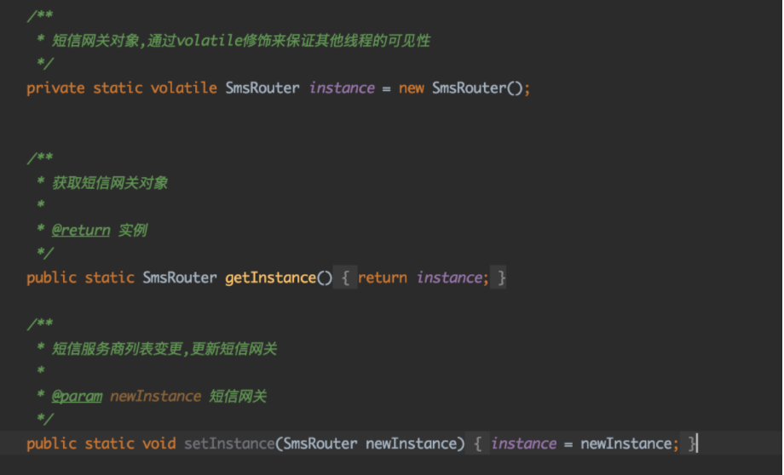The image size is (784, 475).
Task: Click newInstance parameter in setInstance signature
Action: 411,443
